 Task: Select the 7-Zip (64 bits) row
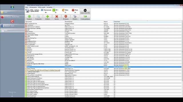[x=103, y=25]
